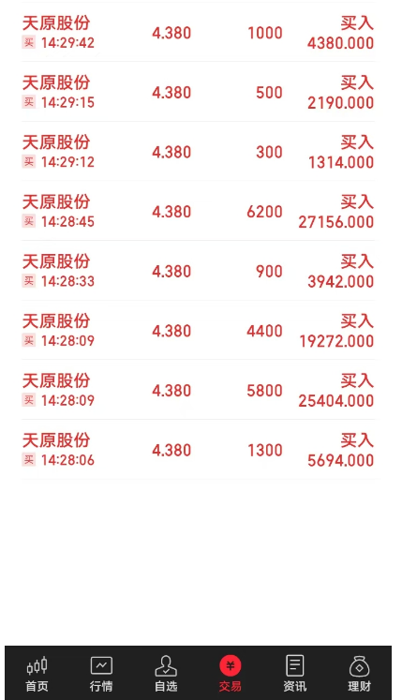Open the 自选 watchlist person icon

166,665
